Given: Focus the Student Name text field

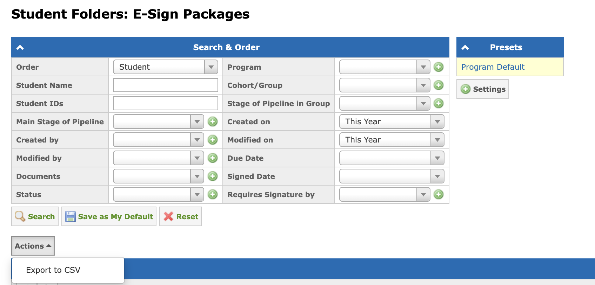Looking at the screenshot, I should coord(166,85).
